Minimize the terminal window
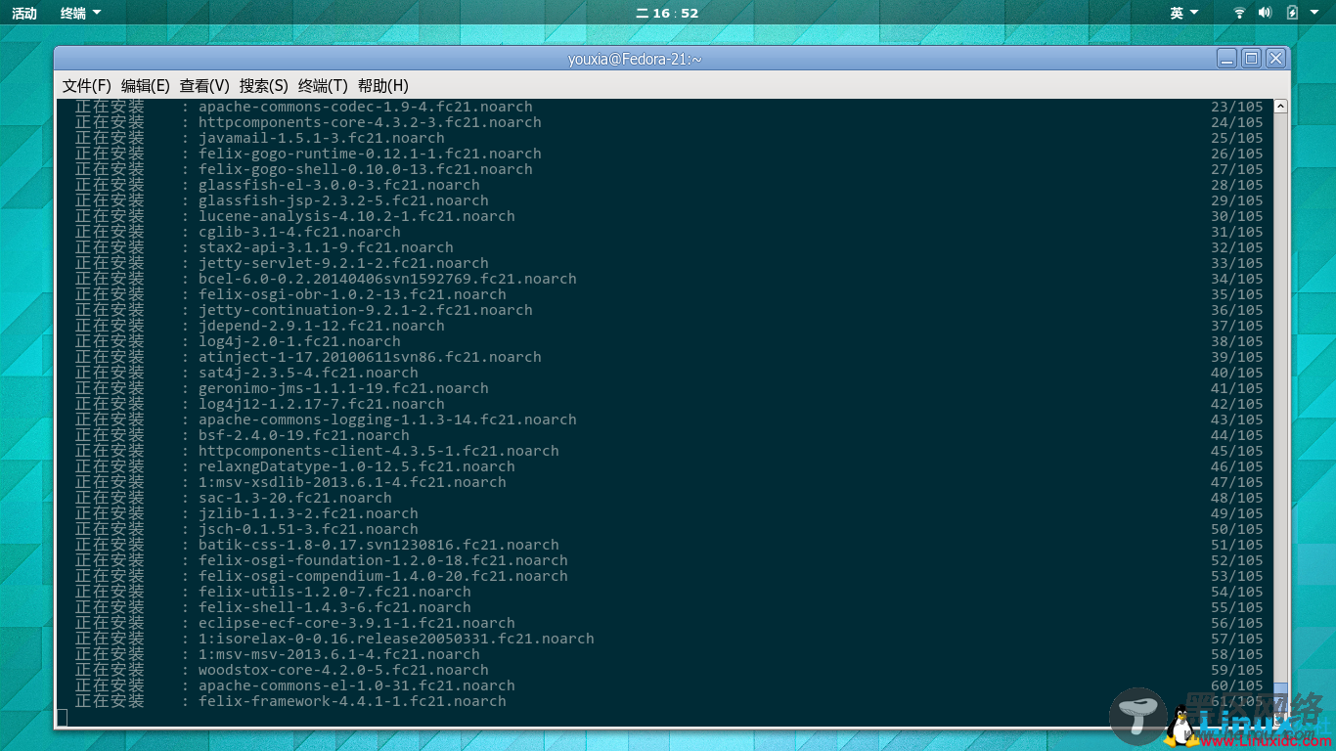 (x=1226, y=59)
